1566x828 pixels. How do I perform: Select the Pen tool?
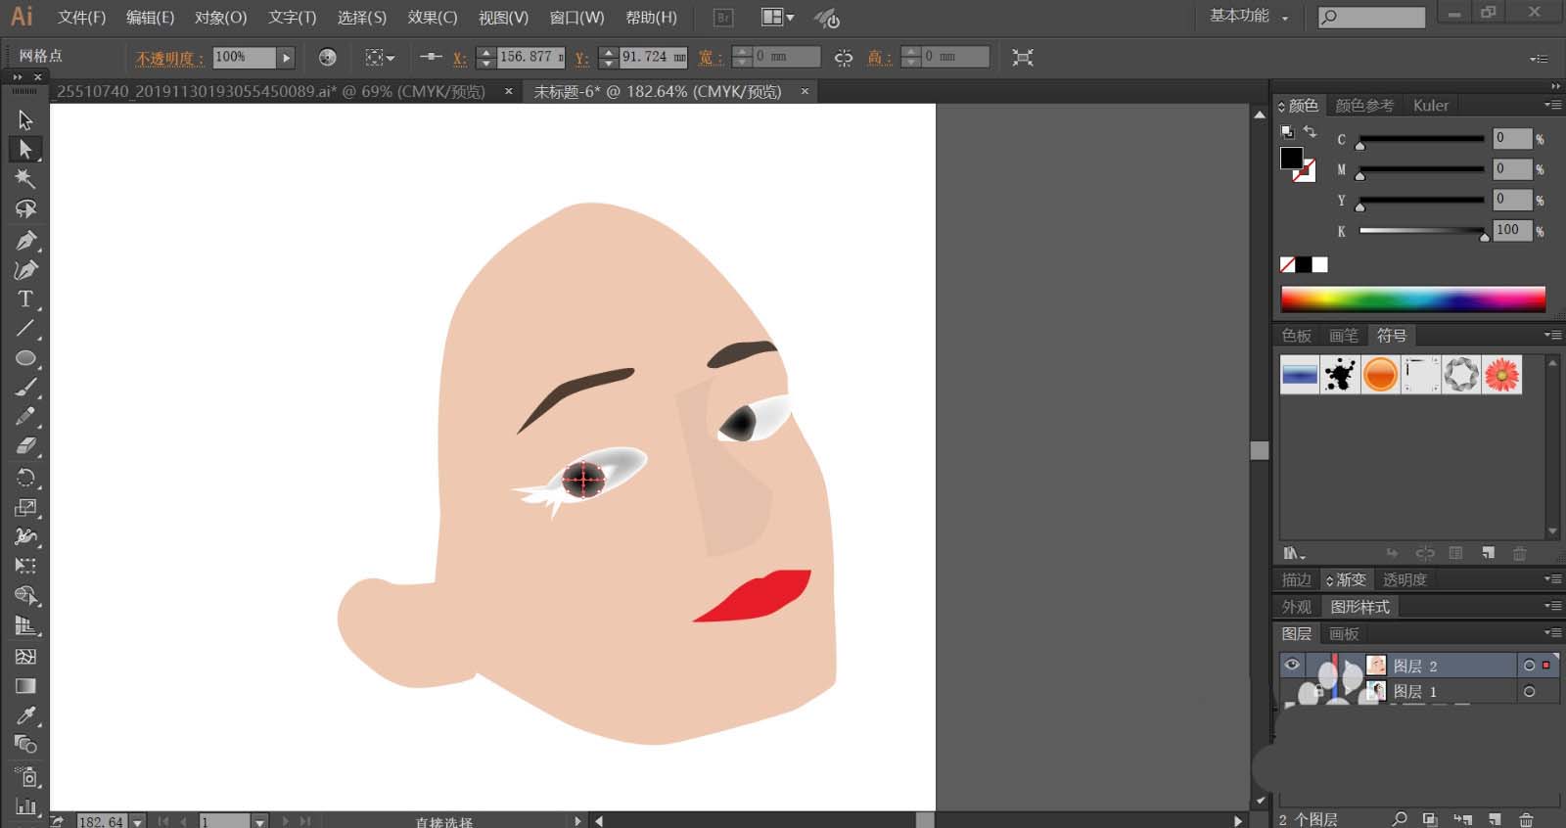tap(25, 240)
